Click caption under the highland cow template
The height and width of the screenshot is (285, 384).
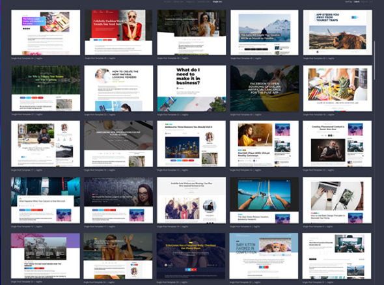click(x=318, y=59)
